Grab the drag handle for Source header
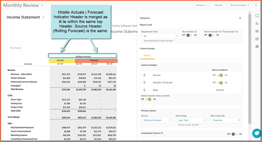 click(x=145, y=75)
